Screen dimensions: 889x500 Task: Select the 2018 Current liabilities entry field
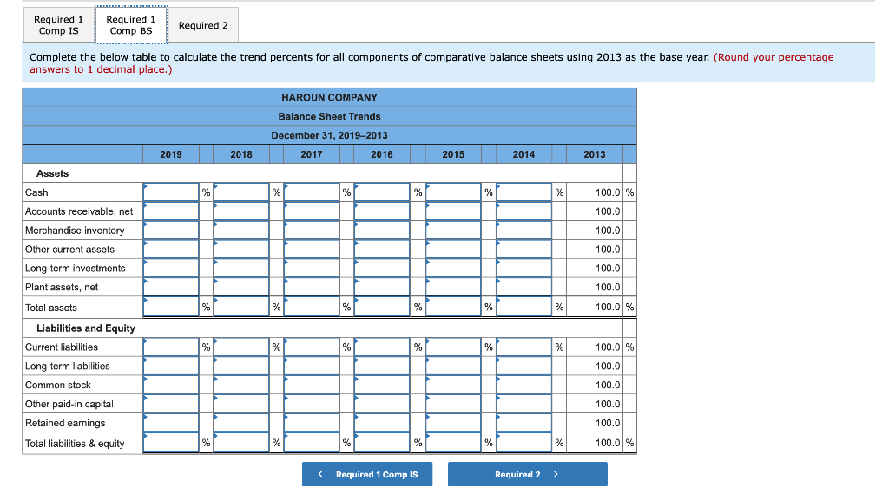(x=240, y=347)
